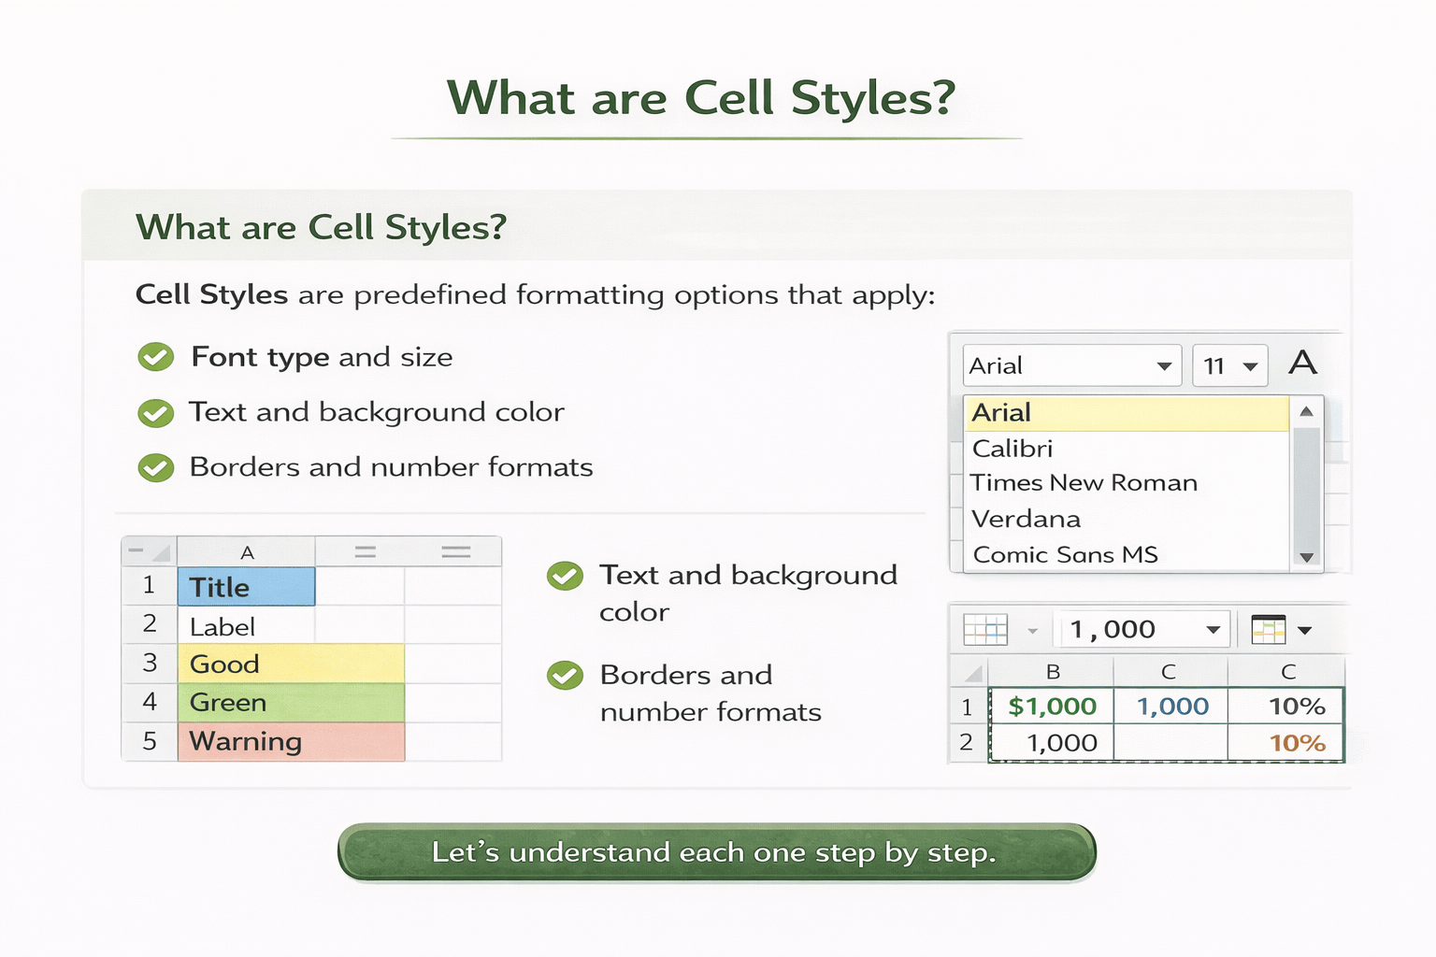Choose Times New Roman font
1436x957 pixels.
(1127, 483)
